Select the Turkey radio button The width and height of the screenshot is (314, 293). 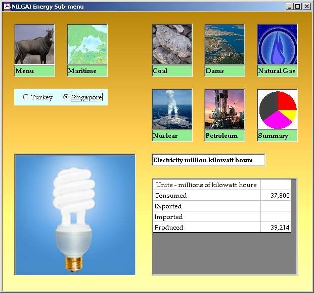(x=26, y=97)
